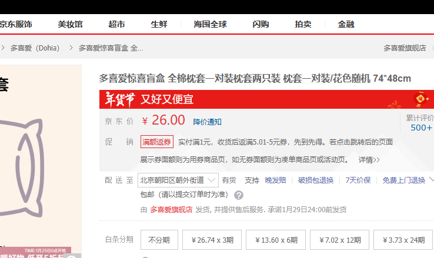This screenshot has height=258, width=434.
Task: Select the ¥3.73 x 24期 installment option
Action: tap(403, 240)
